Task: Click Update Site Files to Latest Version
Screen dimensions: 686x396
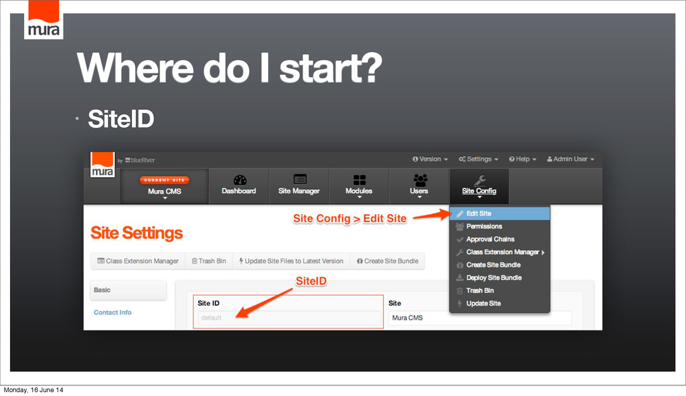Action: pyautogui.click(x=291, y=261)
